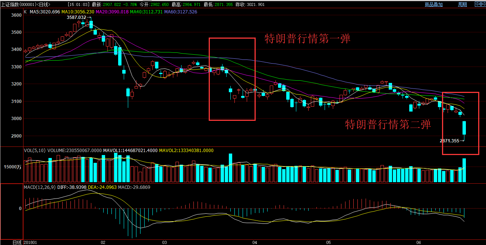The height and width of the screenshot is (245, 486).
Task: Select the 特朗普行情第二弹 annotation text
Action: pyautogui.click(x=388, y=125)
